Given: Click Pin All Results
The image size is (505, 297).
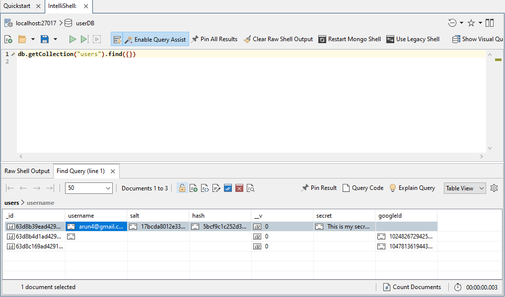Looking at the screenshot, I should click(x=215, y=39).
